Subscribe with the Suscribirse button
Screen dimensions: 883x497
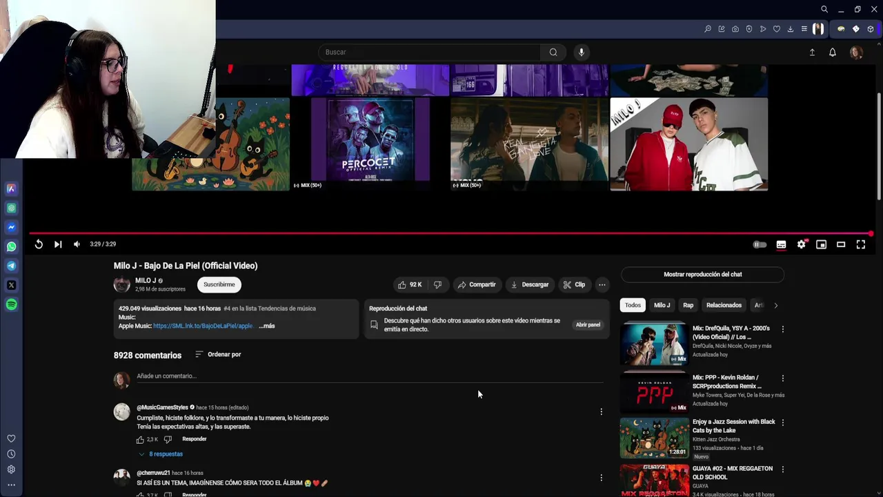[219, 284]
